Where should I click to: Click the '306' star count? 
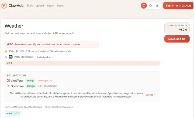tap(11, 51)
